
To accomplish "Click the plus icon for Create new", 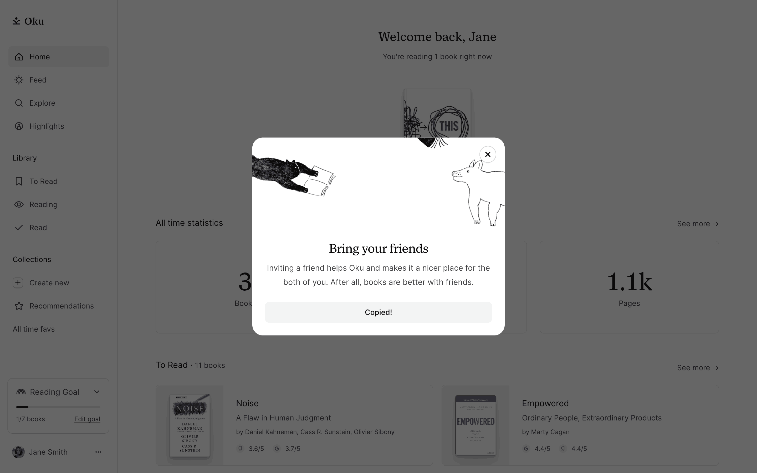I will click(18, 282).
